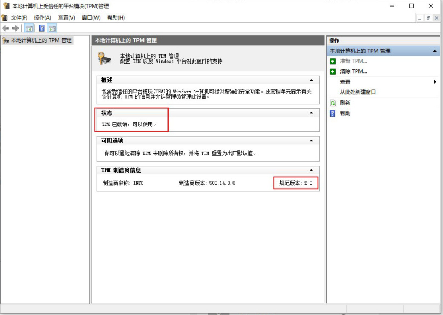Collapse the 状态 (Status) section
The image size is (443, 315).
(311, 113)
